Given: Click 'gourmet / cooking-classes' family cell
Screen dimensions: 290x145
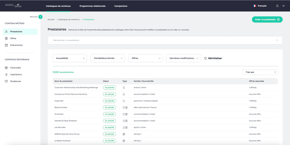Looking at the screenshot, I should (146, 101).
